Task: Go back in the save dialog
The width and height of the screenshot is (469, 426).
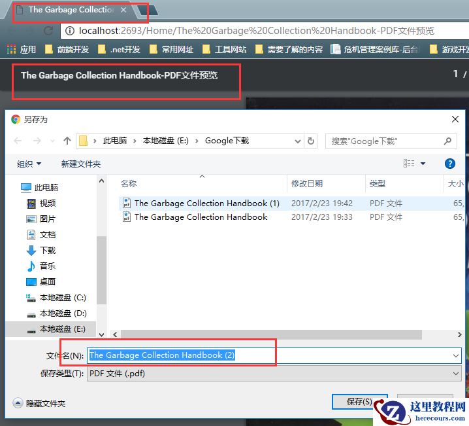Action: pos(18,141)
